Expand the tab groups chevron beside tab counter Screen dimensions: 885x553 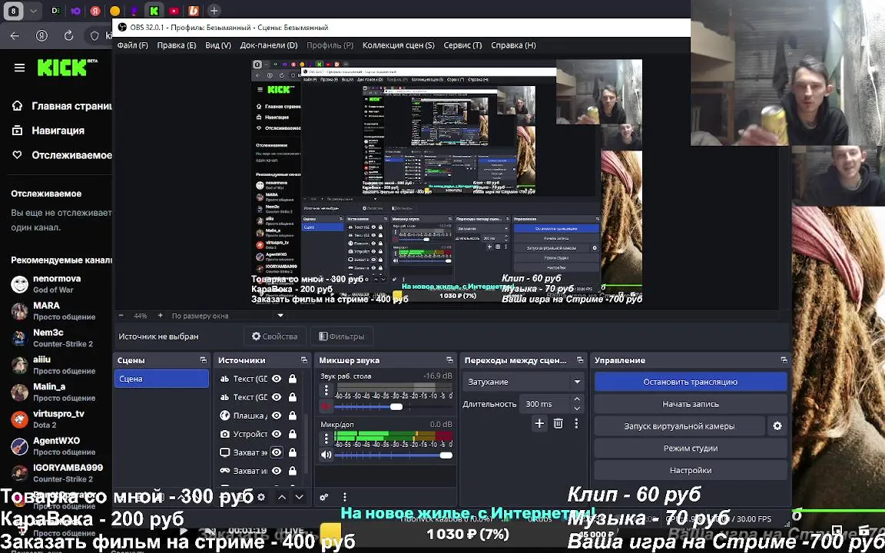pos(33,10)
